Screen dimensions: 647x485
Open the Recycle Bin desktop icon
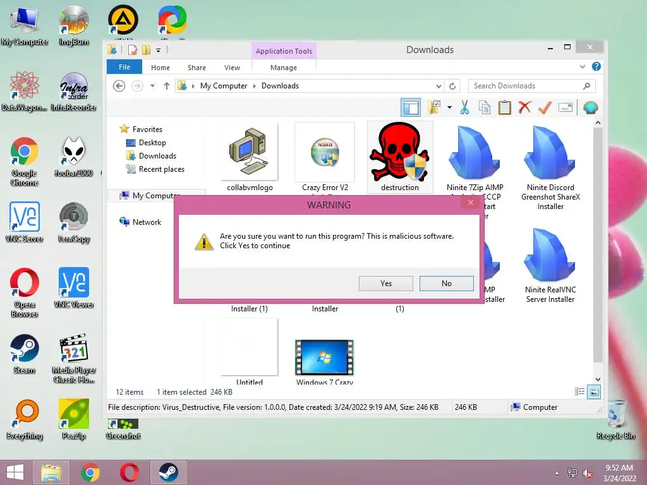[x=615, y=419]
